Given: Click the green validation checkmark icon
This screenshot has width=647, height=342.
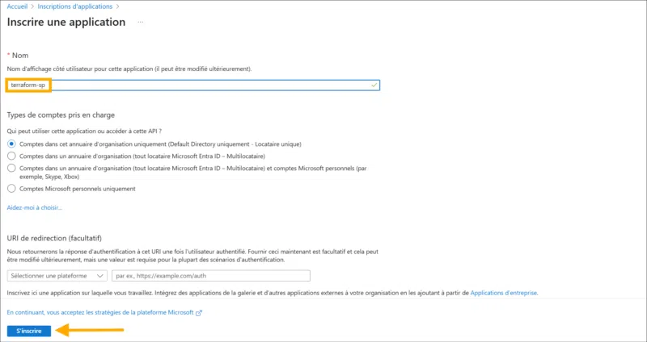Looking at the screenshot, I should click(x=374, y=85).
